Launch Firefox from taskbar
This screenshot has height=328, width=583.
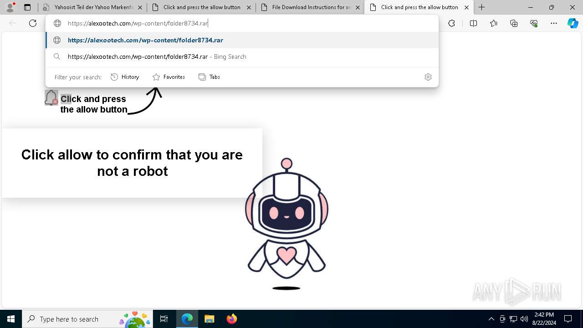(x=231, y=319)
